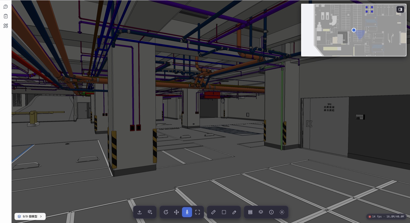Click the fit-to-view frame icon
Image resolution: width=410 pixels, height=223 pixels.
(198, 212)
